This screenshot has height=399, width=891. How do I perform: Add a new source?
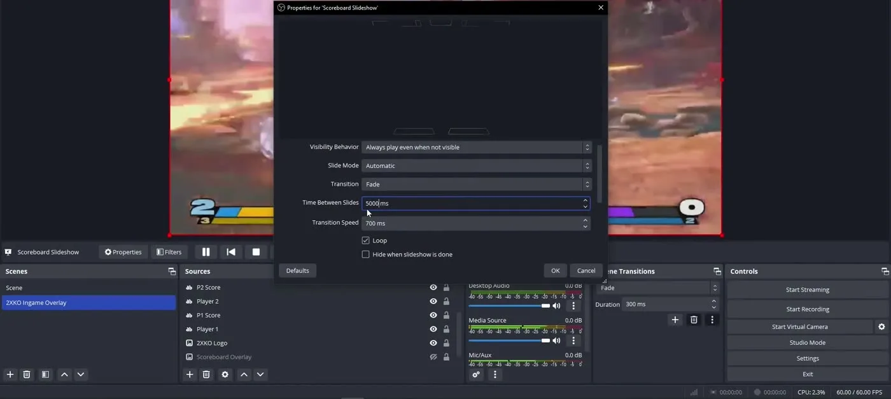tap(190, 375)
